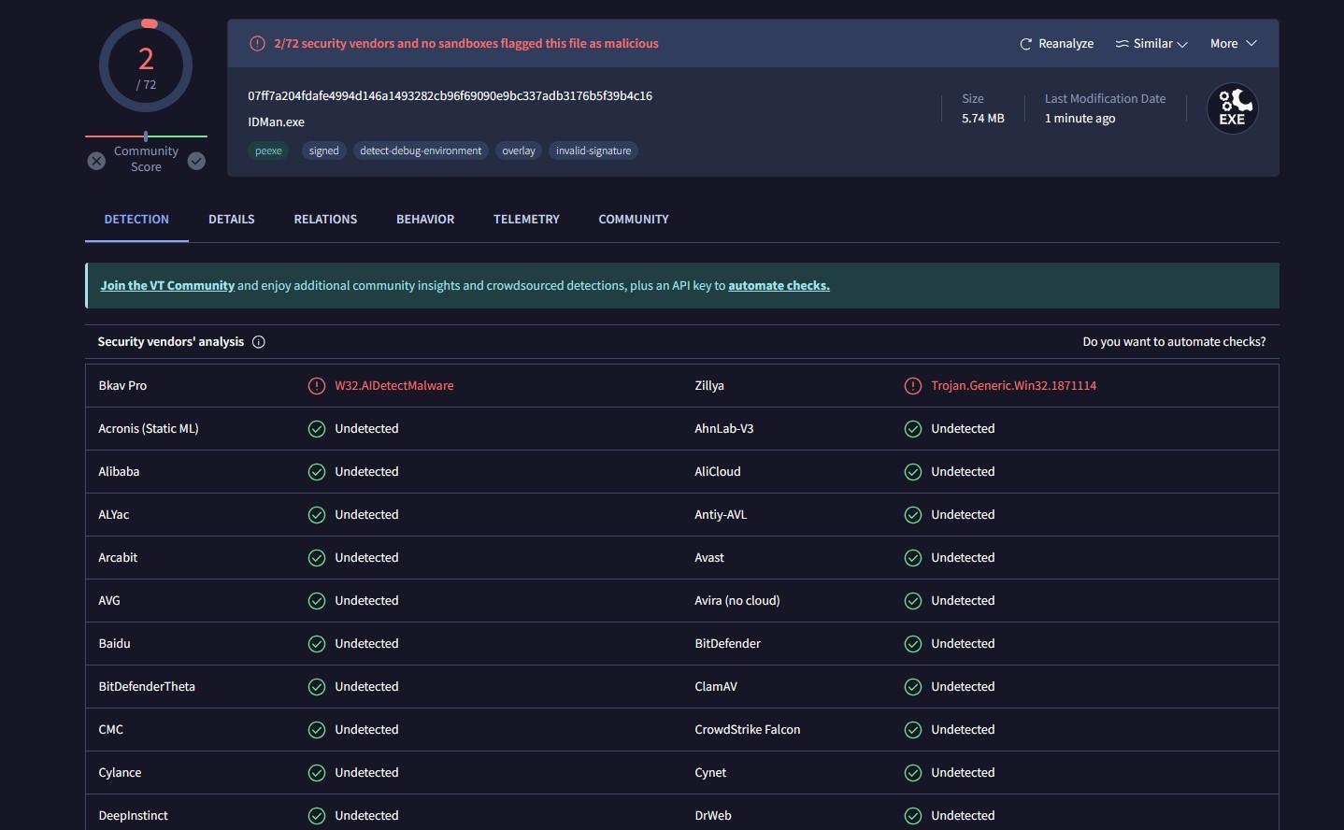Click the file hash text

(x=450, y=96)
